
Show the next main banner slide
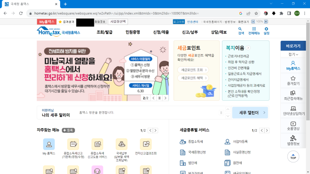pos(166,98)
